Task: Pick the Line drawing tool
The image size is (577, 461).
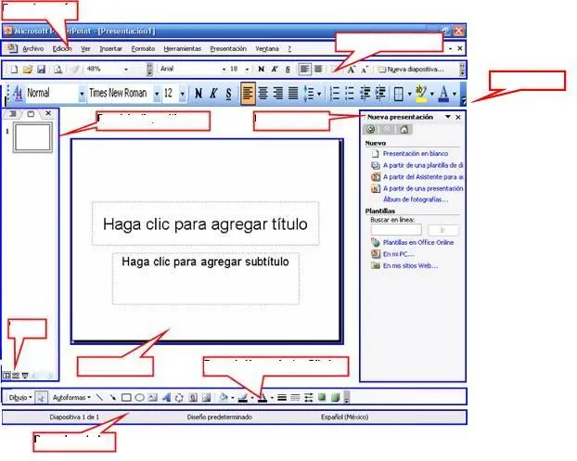Action: [x=99, y=397]
